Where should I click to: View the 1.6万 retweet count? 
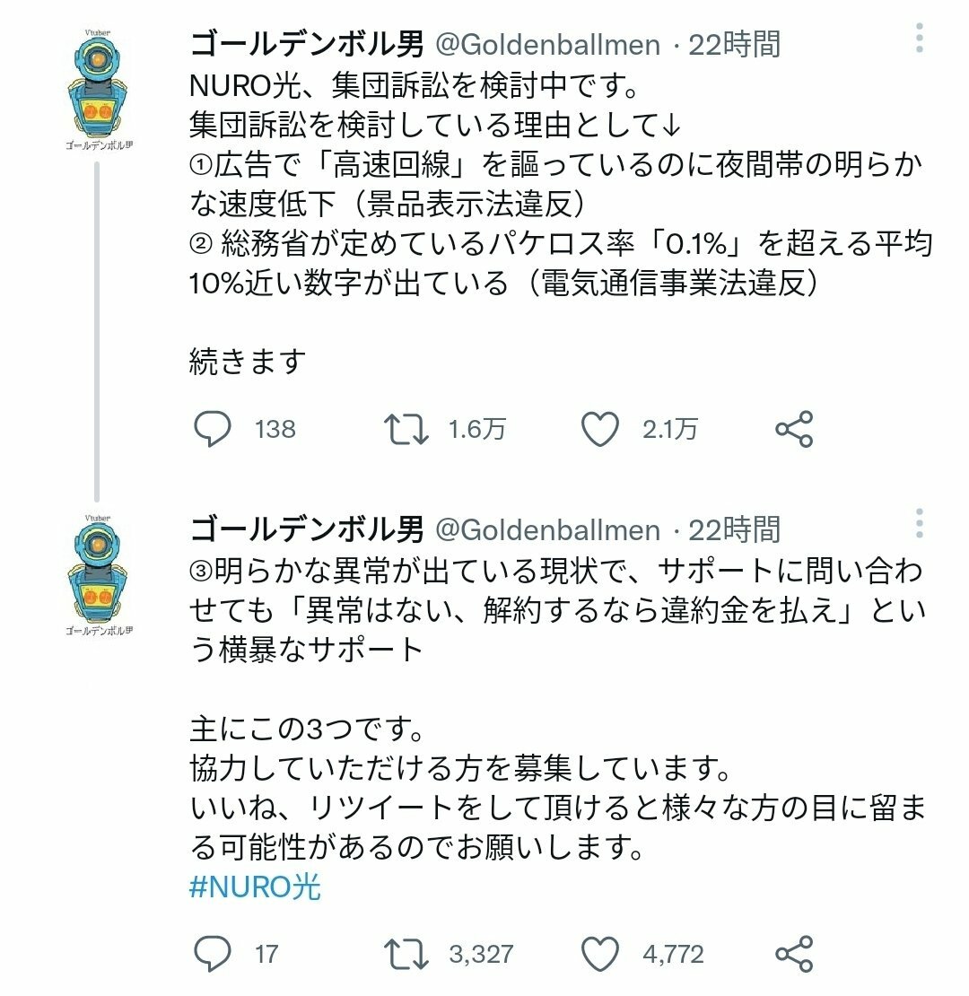point(477,430)
